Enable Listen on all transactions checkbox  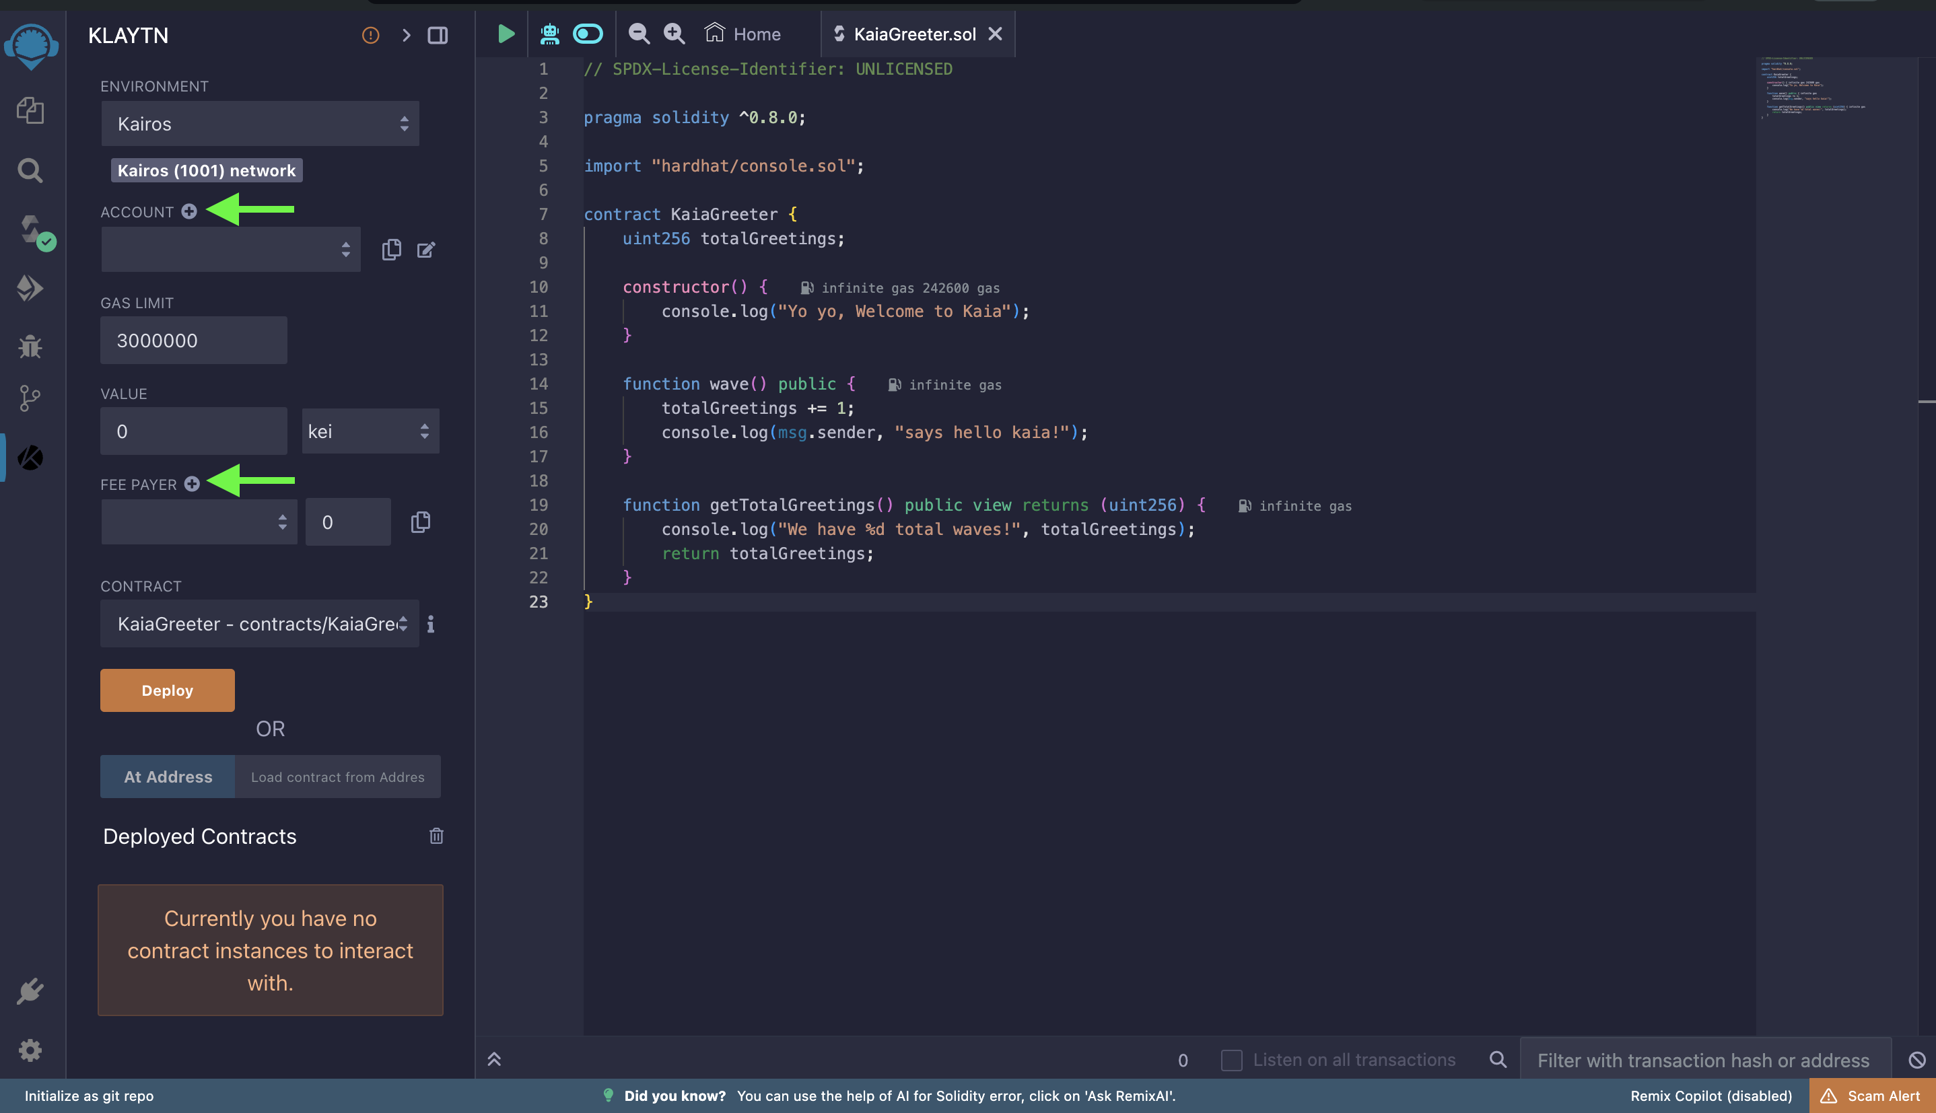tap(1231, 1059)
